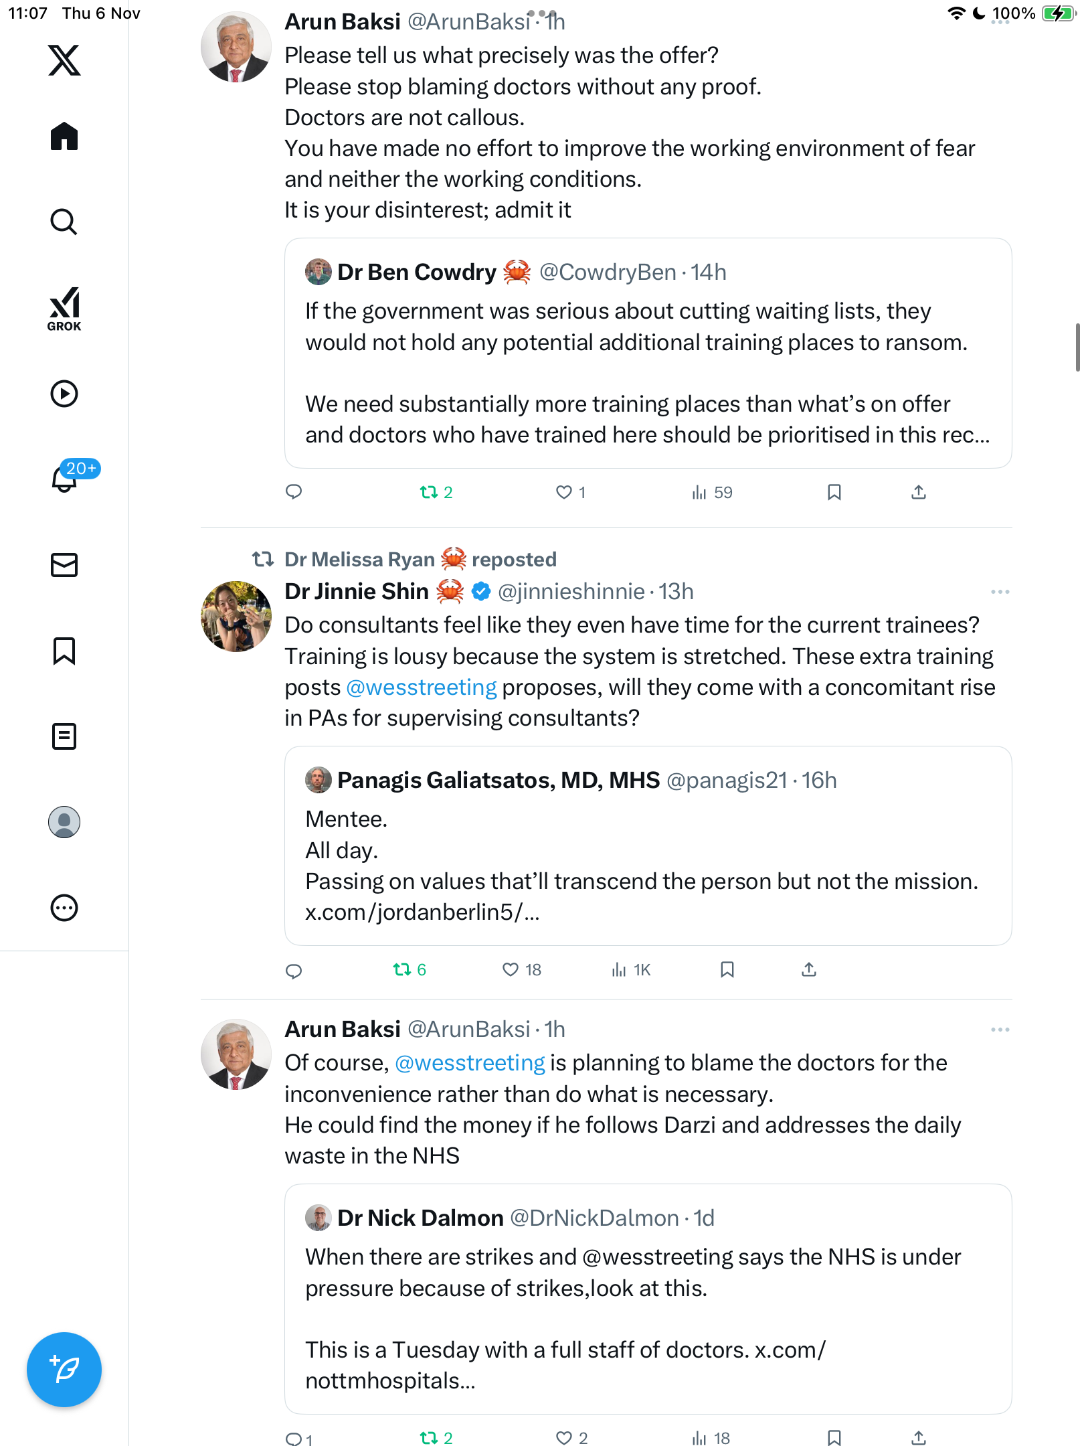The height and width of the screenshot is (1446, 1084).
Task: Open more options on Arun Baksi's Darzi post
Action: 1000,1030
